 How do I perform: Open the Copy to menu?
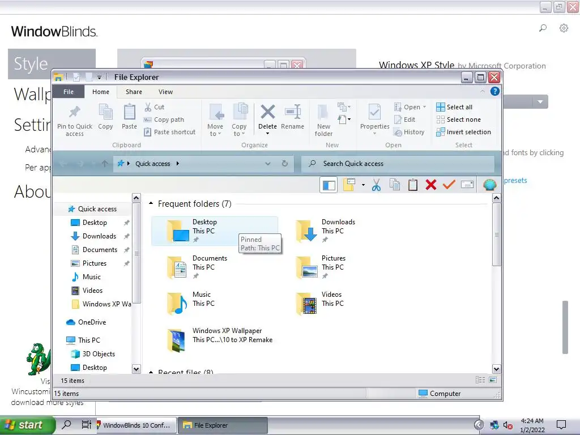pos(239,120)
